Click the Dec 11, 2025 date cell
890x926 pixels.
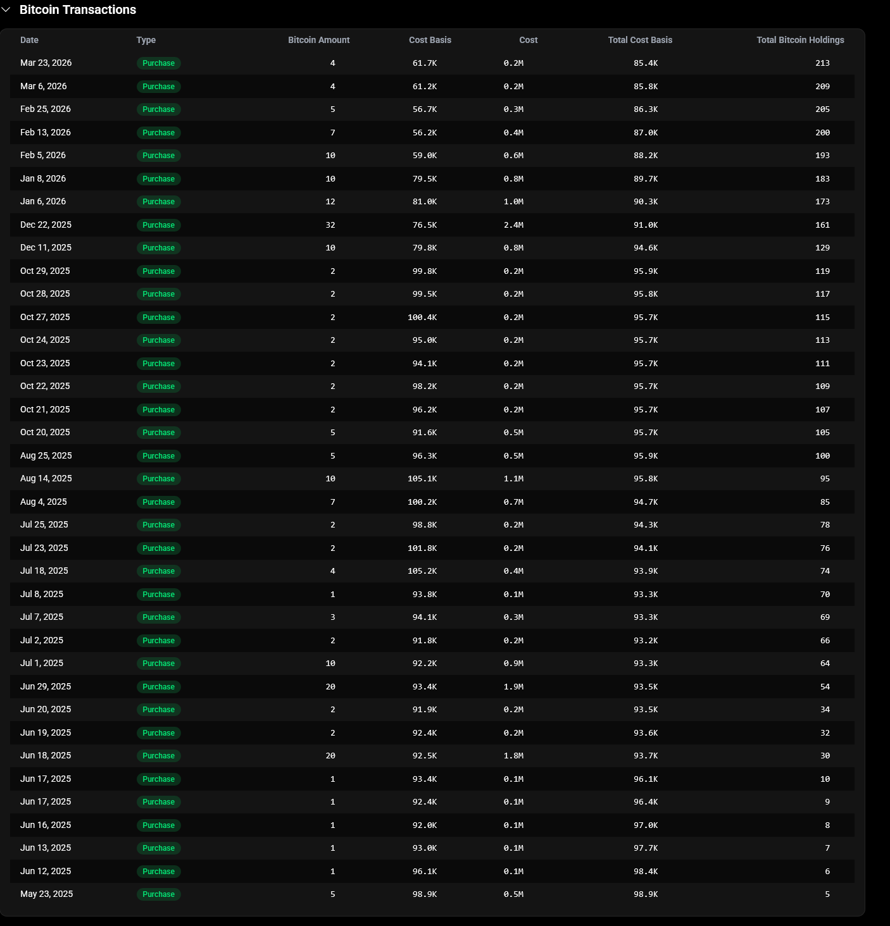click(46, 247)
